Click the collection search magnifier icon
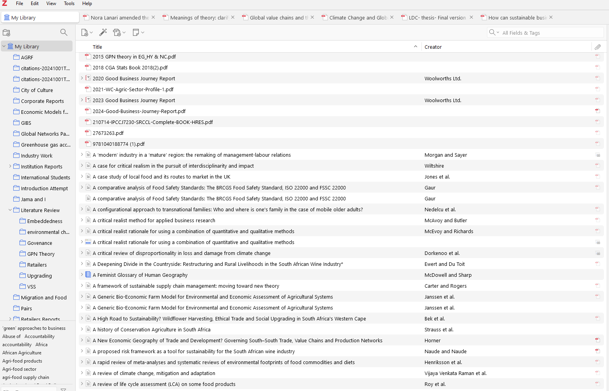 coord(64,32)
